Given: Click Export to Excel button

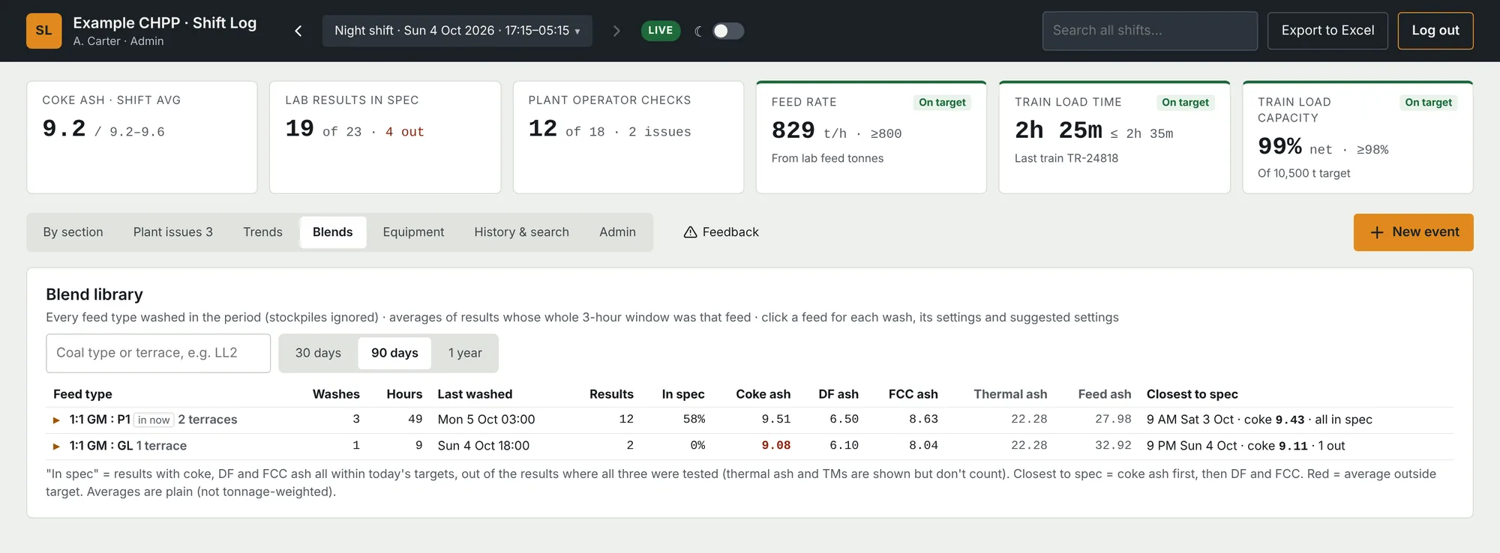Looking at the screenshot, I should (x=1327, y=31).
